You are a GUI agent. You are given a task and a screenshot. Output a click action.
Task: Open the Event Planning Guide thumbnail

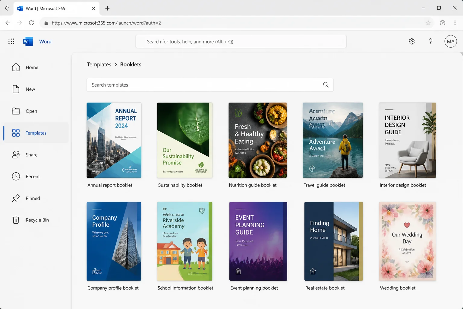258,241
